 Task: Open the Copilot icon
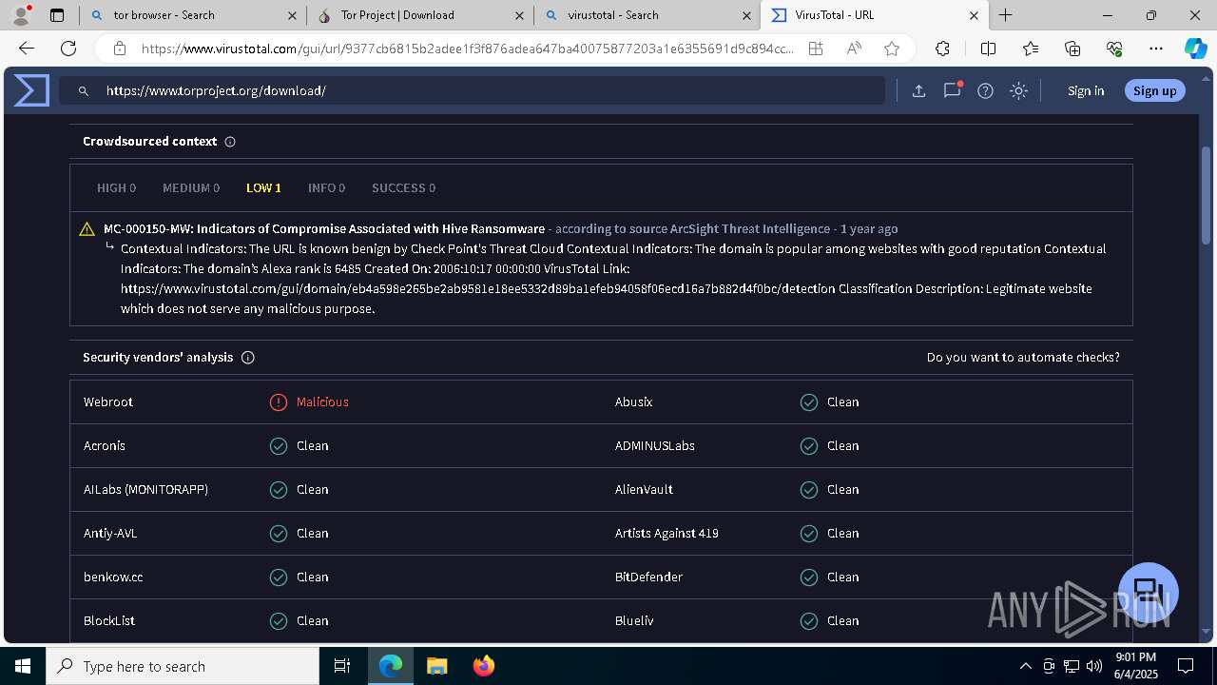tap(1195, 49)
